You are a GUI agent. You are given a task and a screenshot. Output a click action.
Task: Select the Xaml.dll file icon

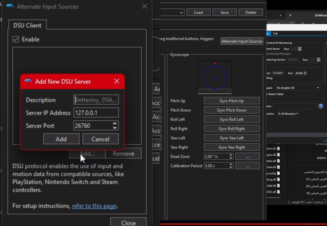279,148
